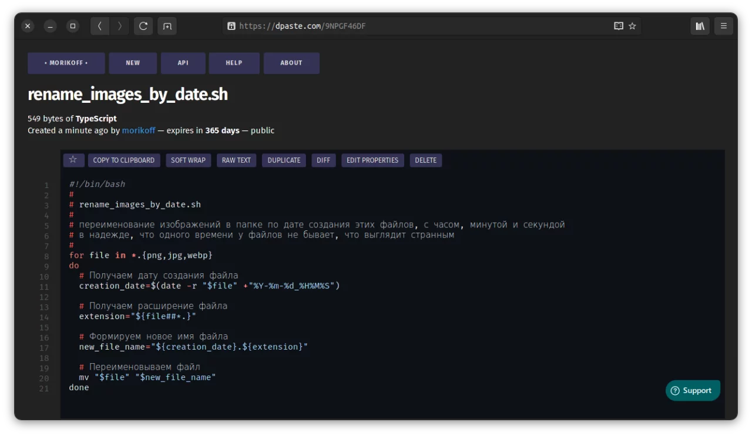Click the browser back arrow
The height and width of the screenshot is (436, 752).
[100, 26]
